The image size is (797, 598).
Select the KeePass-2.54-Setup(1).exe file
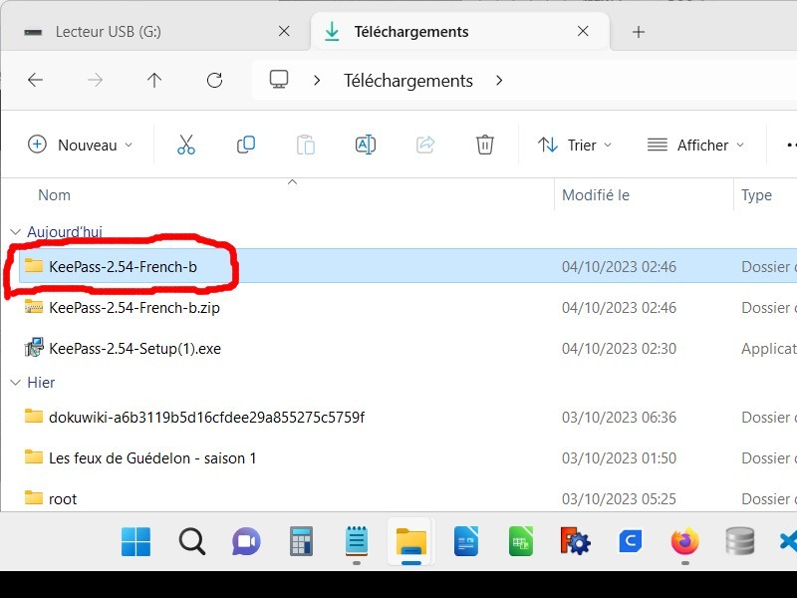pyautogui.click(x=134, y=349)
